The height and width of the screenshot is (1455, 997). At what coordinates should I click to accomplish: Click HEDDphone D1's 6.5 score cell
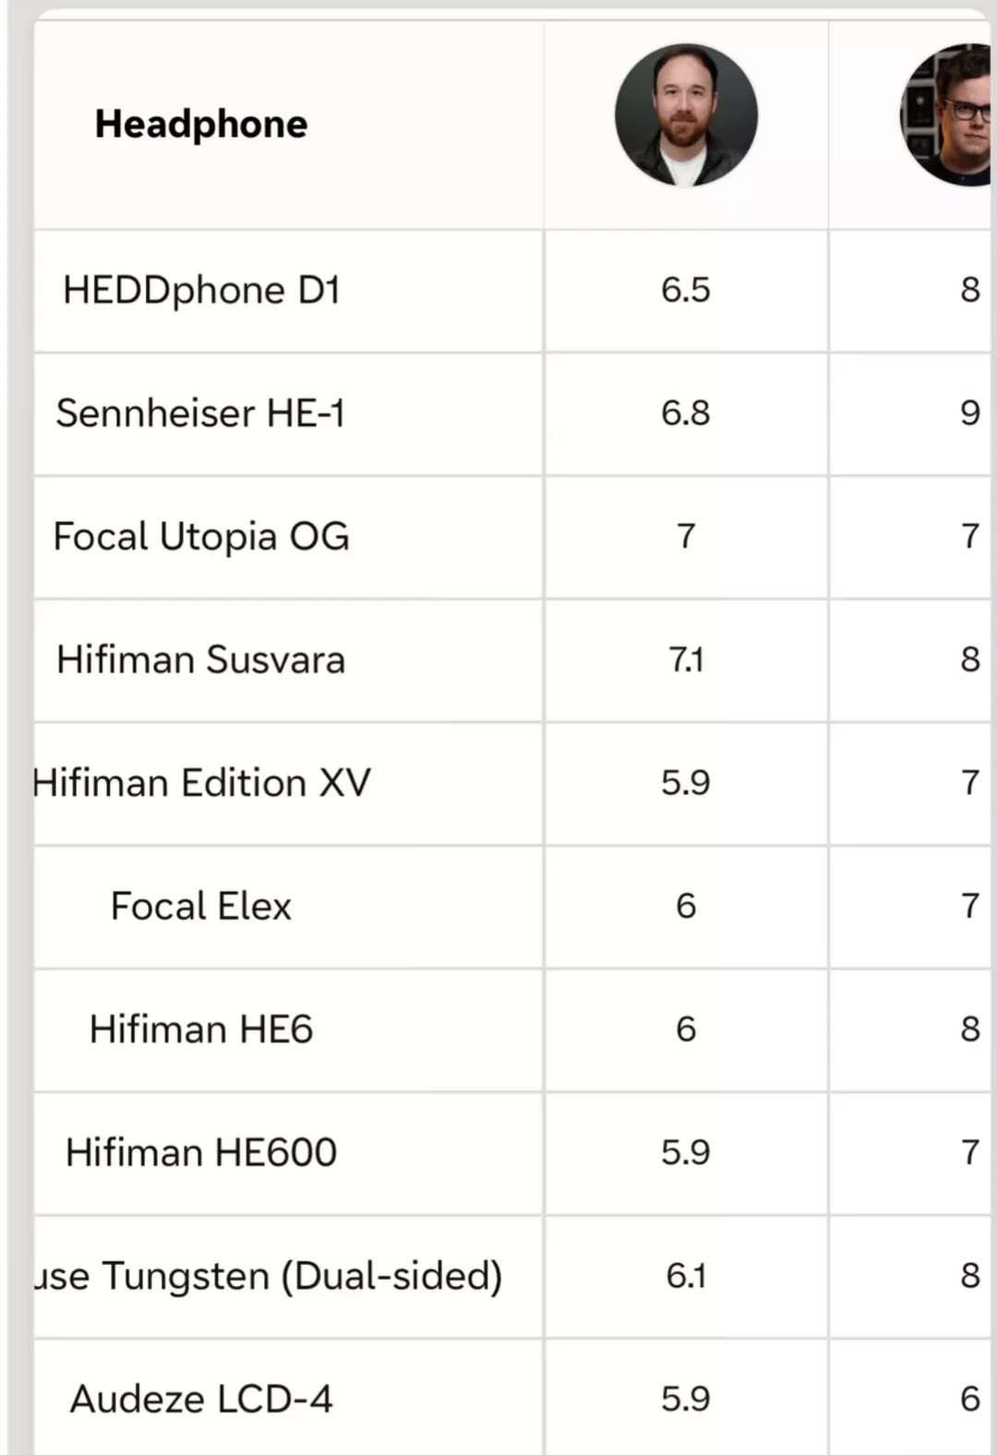686,290
